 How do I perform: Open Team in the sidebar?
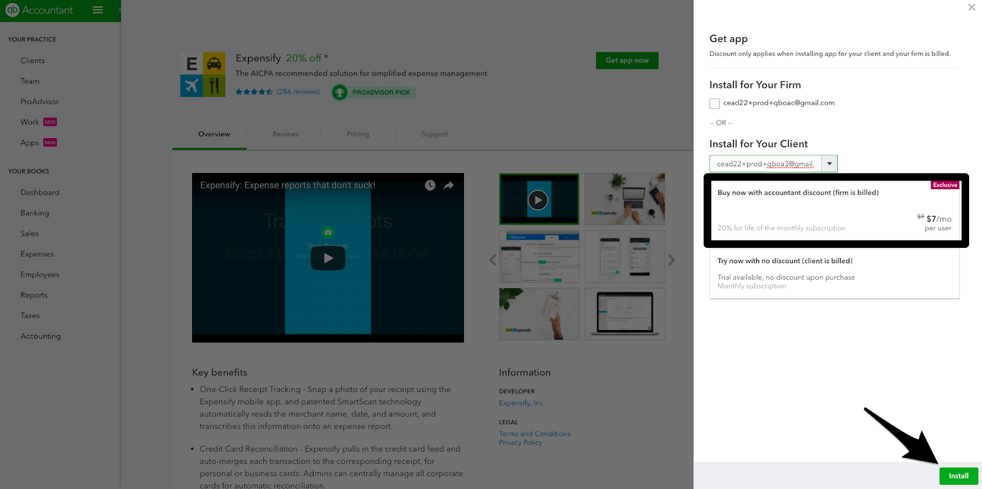coord(30,81)
